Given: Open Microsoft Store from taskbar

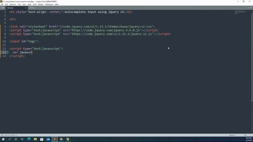Looking at the screenshot, I should click(42, 139).
